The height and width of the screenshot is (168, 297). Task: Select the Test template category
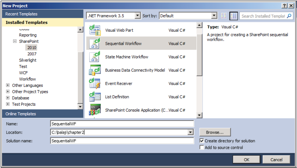23,66
